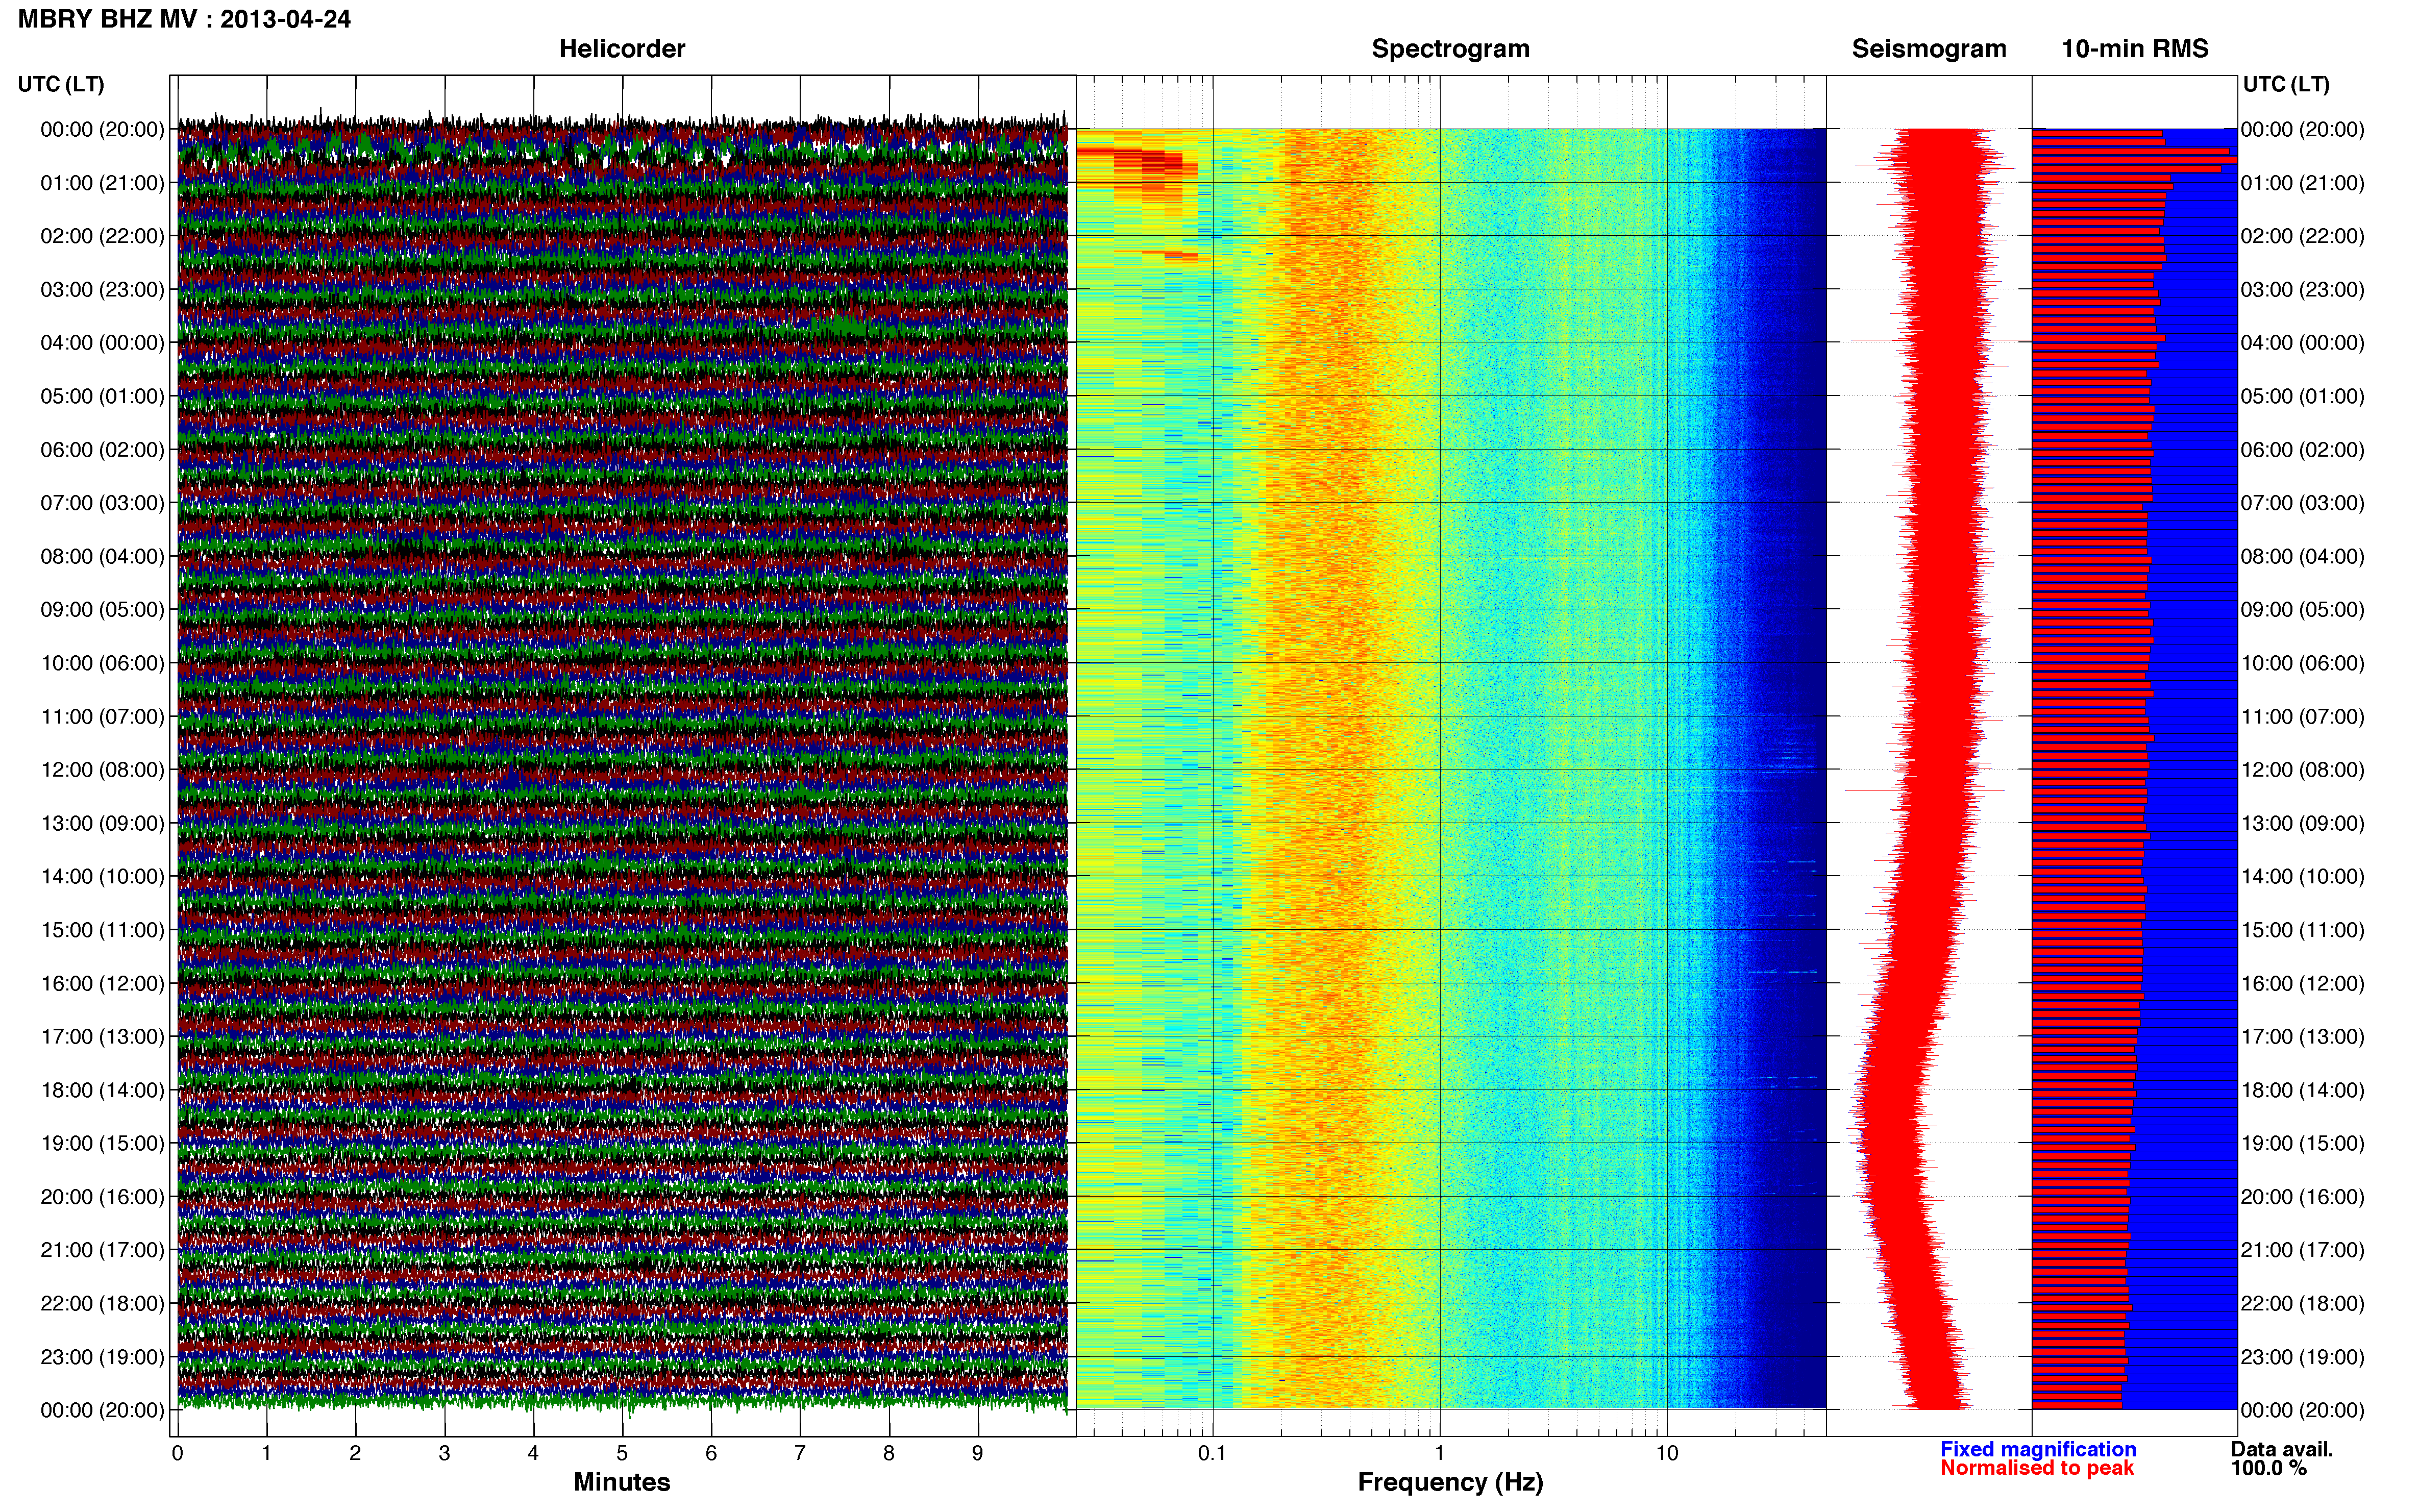2419x1512 pixels.
Task: Click right time label 06:00 (02:00)
Action: tap(2302, 450)
